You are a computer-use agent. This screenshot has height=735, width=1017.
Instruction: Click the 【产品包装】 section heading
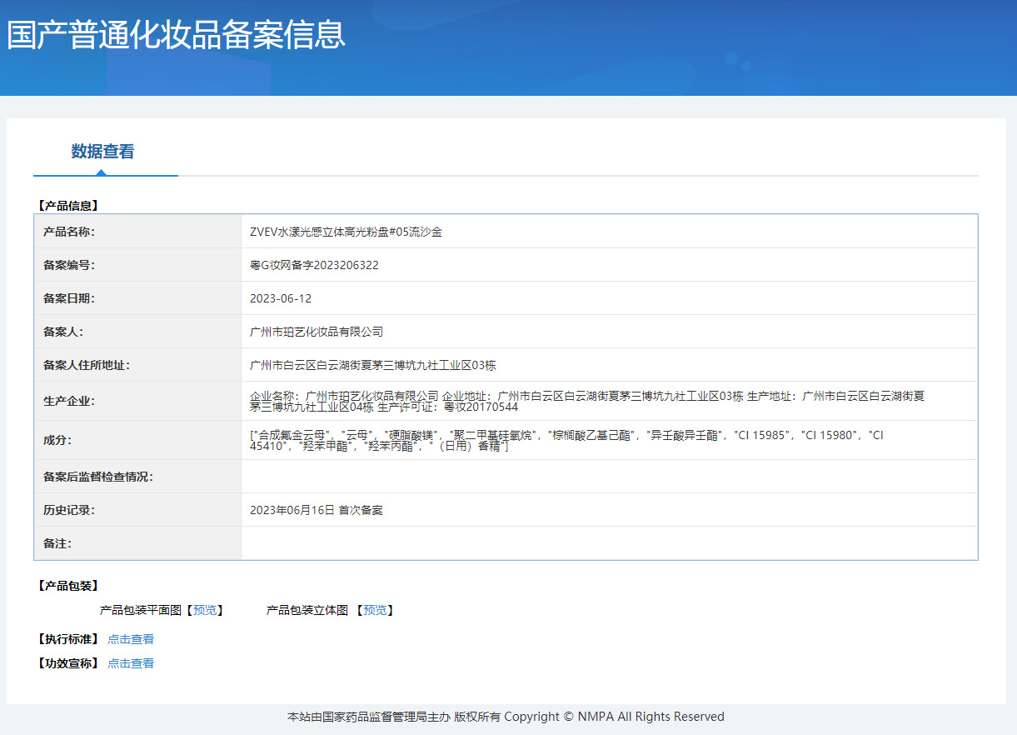[67, 586]
